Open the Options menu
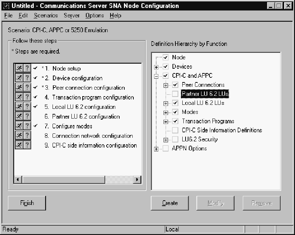 point(95,16)
